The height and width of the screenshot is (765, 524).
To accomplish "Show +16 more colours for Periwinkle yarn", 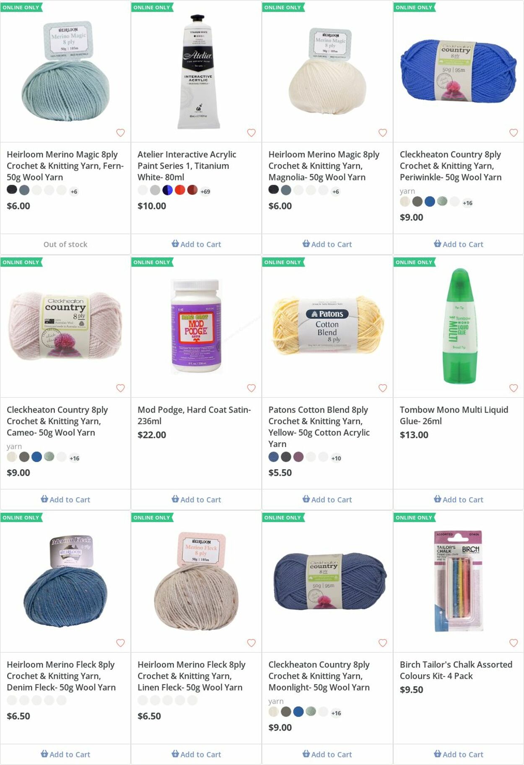I will point(467,203).
